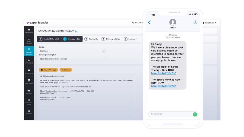The image size is (244, 137).
Task: Open the Dashboard sidebar icon
Action: coord(29,31)
